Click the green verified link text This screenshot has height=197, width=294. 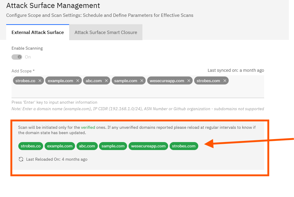[x=88, y=127]
